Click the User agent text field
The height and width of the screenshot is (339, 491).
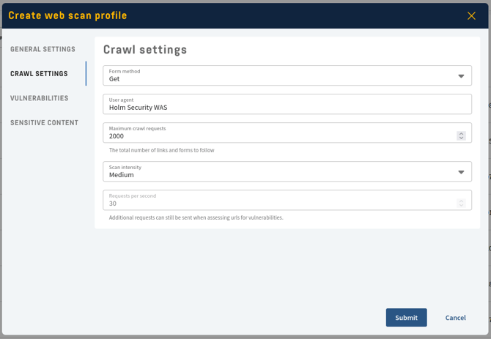point(287,104)
